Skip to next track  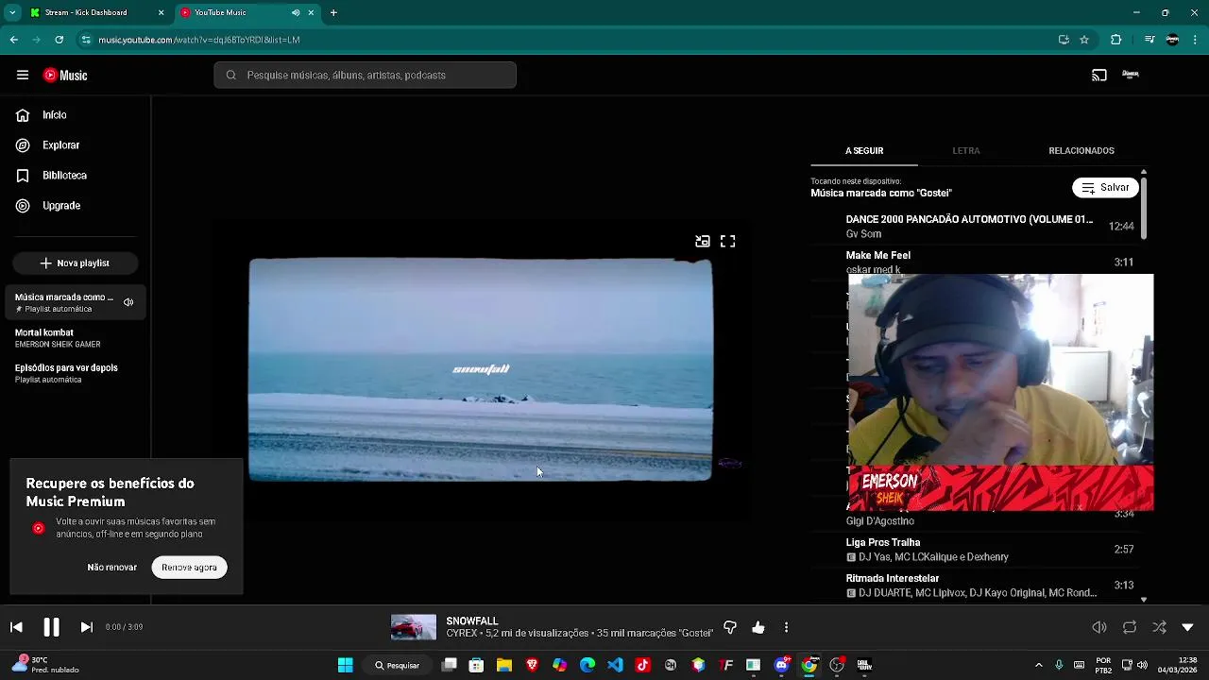pyautogui.click(x=86, y=627)
